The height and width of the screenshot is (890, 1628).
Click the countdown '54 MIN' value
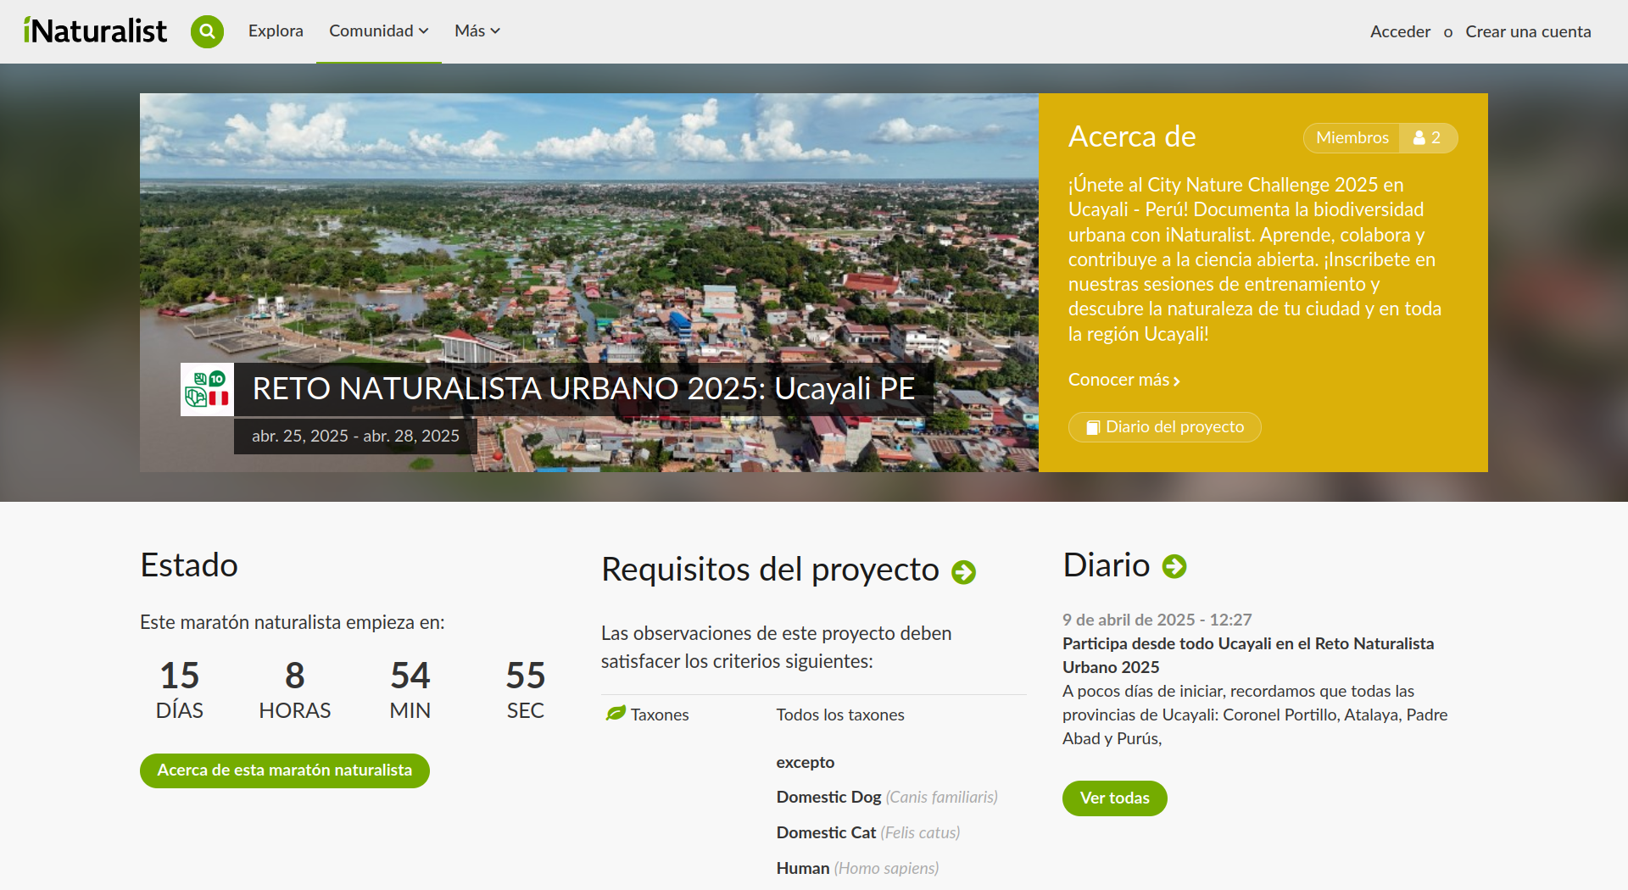click(x=410, y=690)
